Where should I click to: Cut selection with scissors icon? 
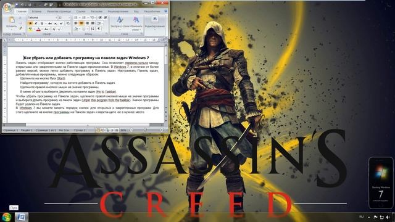coord(20,18)
